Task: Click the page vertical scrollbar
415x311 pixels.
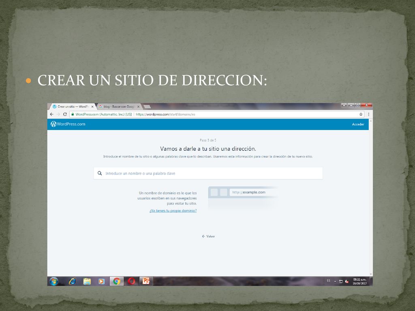Action: [x=371, y=198]
